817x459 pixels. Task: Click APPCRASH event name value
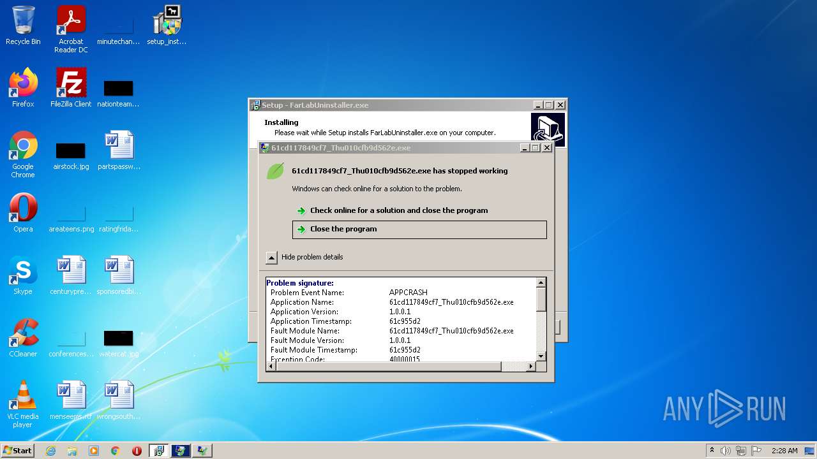coord(408,293)
